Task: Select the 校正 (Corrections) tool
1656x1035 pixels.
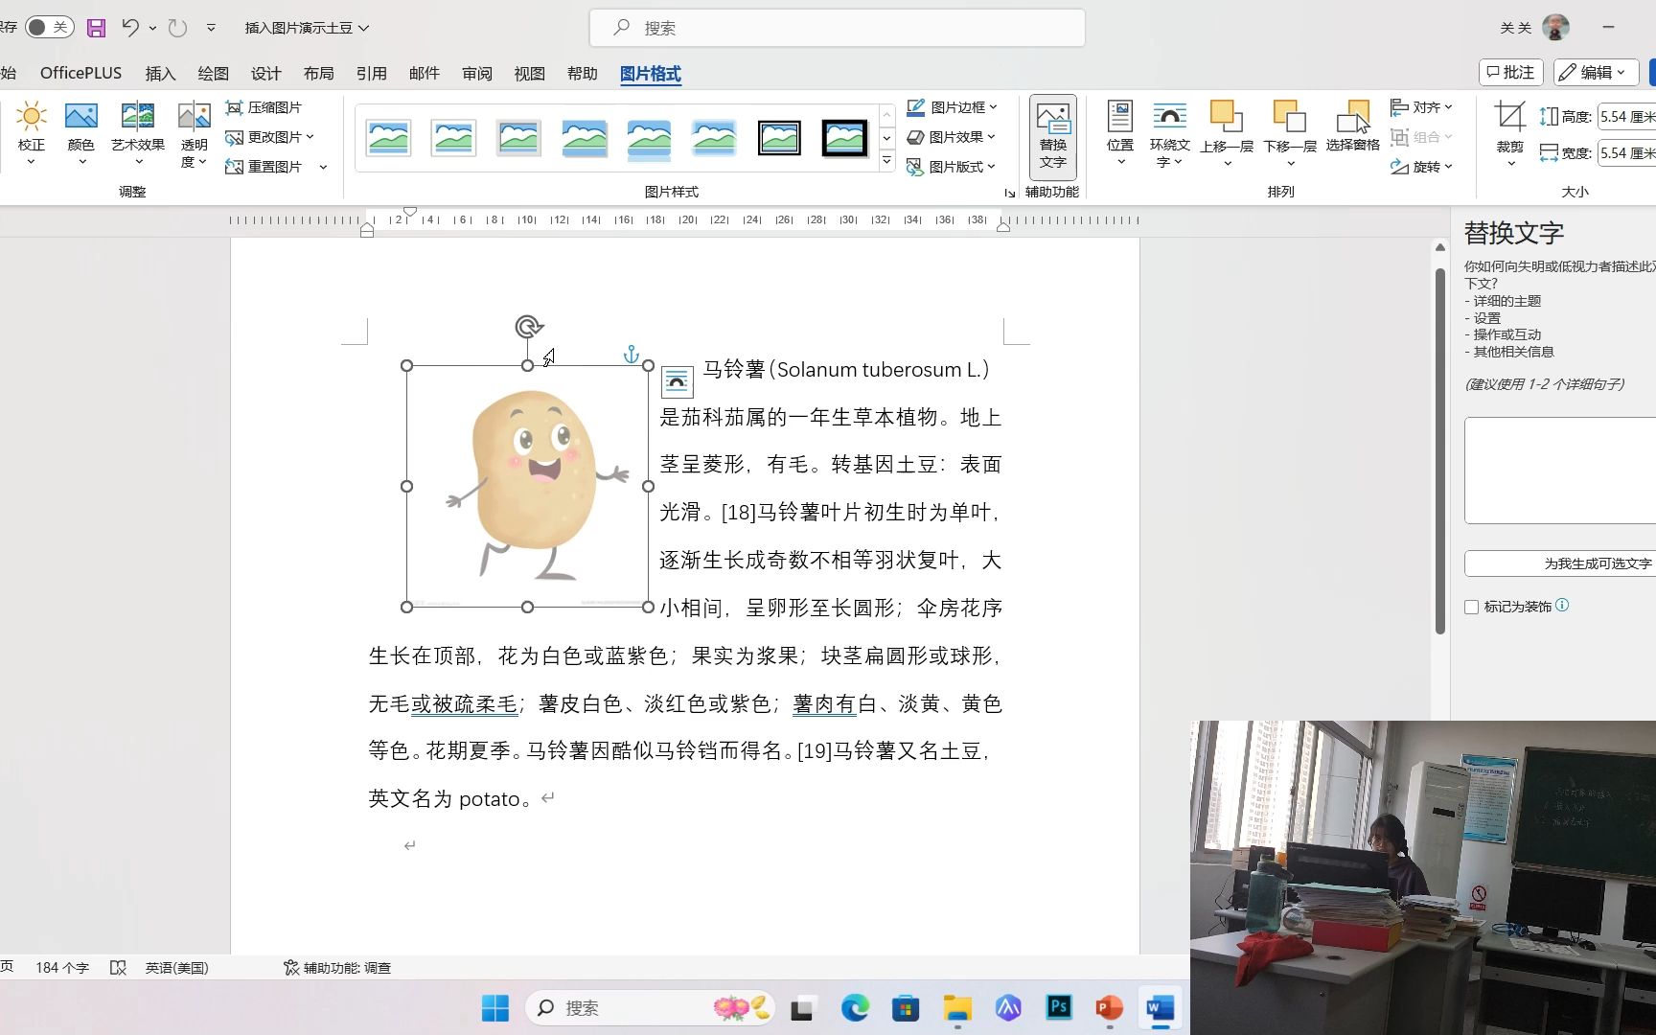Action: (x=32, y=132)
